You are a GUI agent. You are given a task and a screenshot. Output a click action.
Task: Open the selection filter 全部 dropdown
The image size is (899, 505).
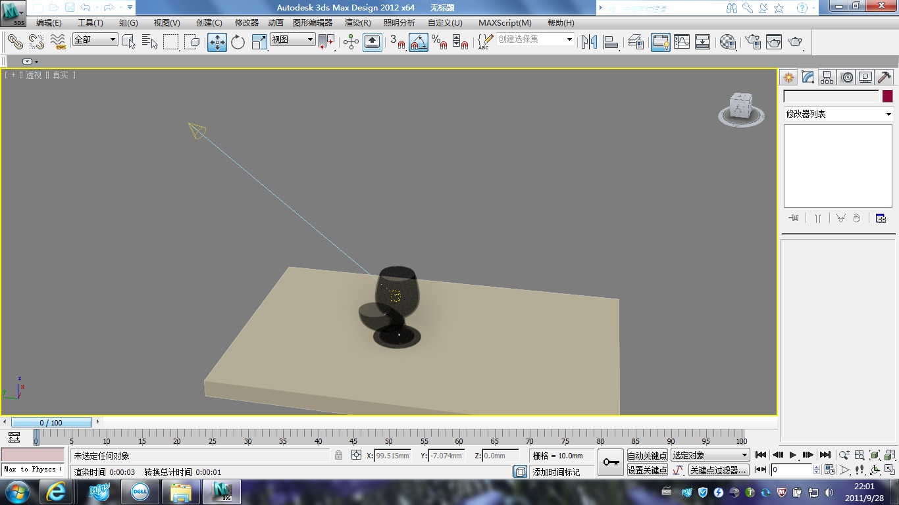pos(95,40)
